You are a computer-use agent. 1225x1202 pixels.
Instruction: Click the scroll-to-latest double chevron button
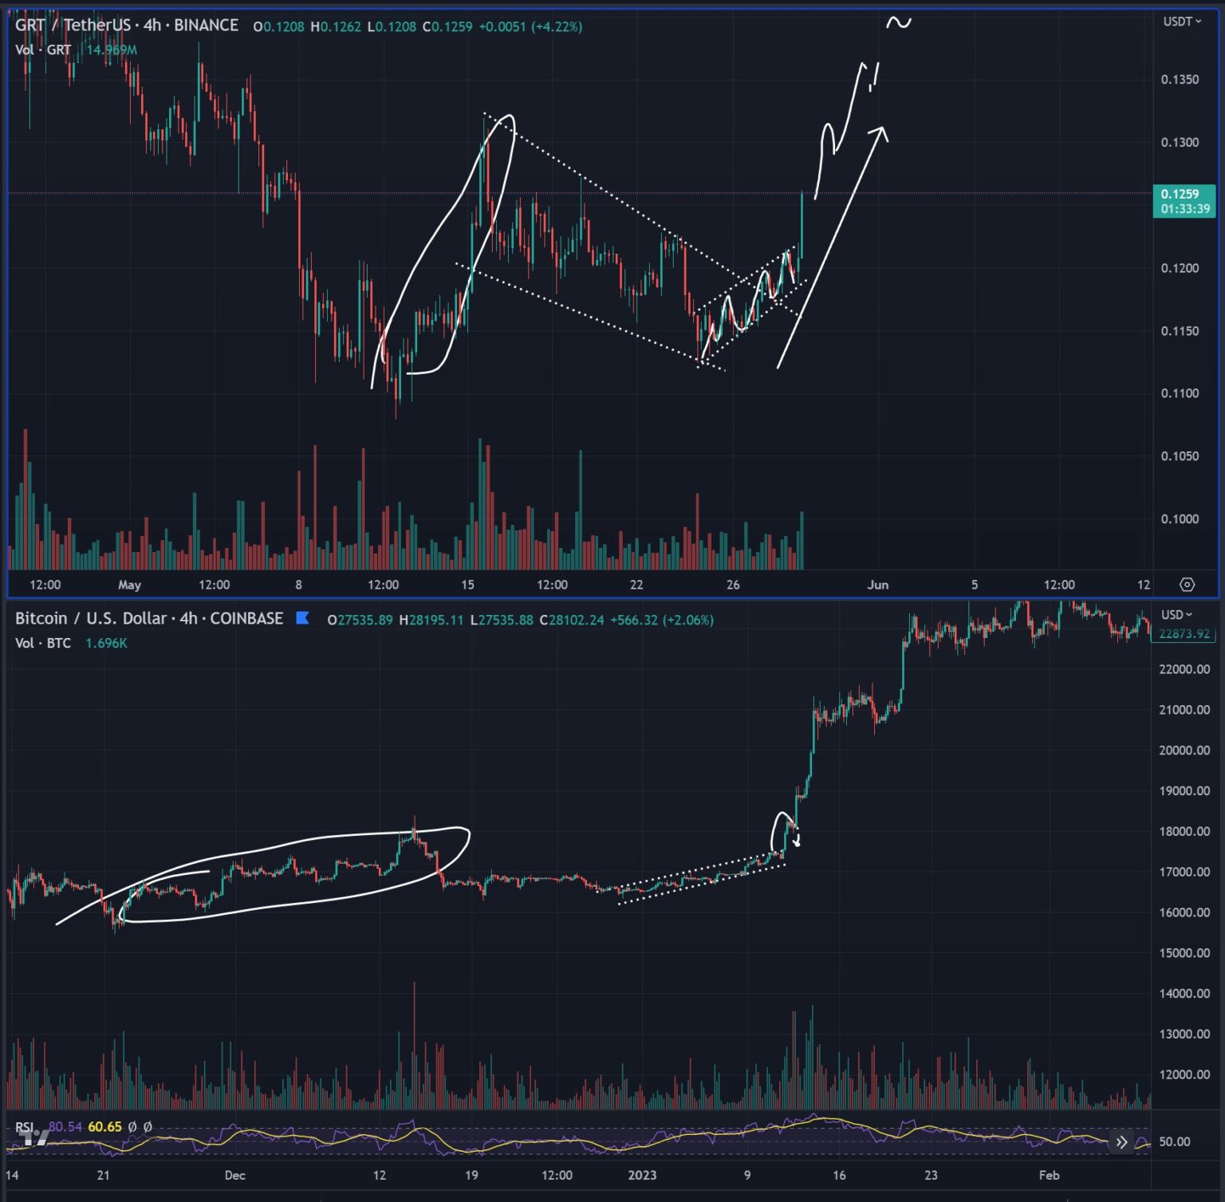coord(1121,1142)
